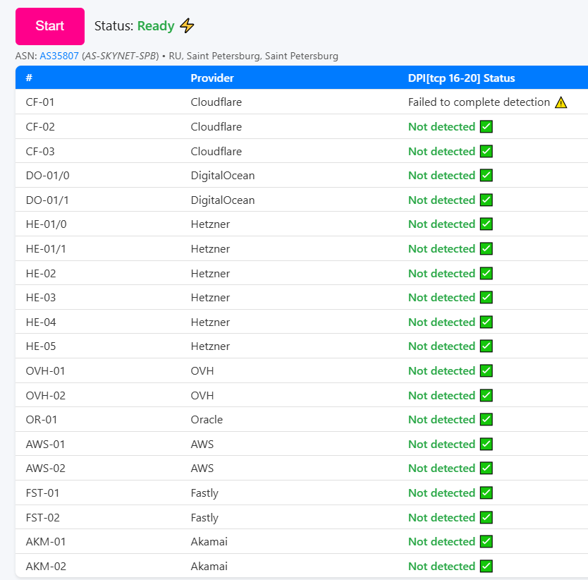The image size is (588, 580).
Task: Click the green checkmark in OR-01 row
Action: (486, 419)
